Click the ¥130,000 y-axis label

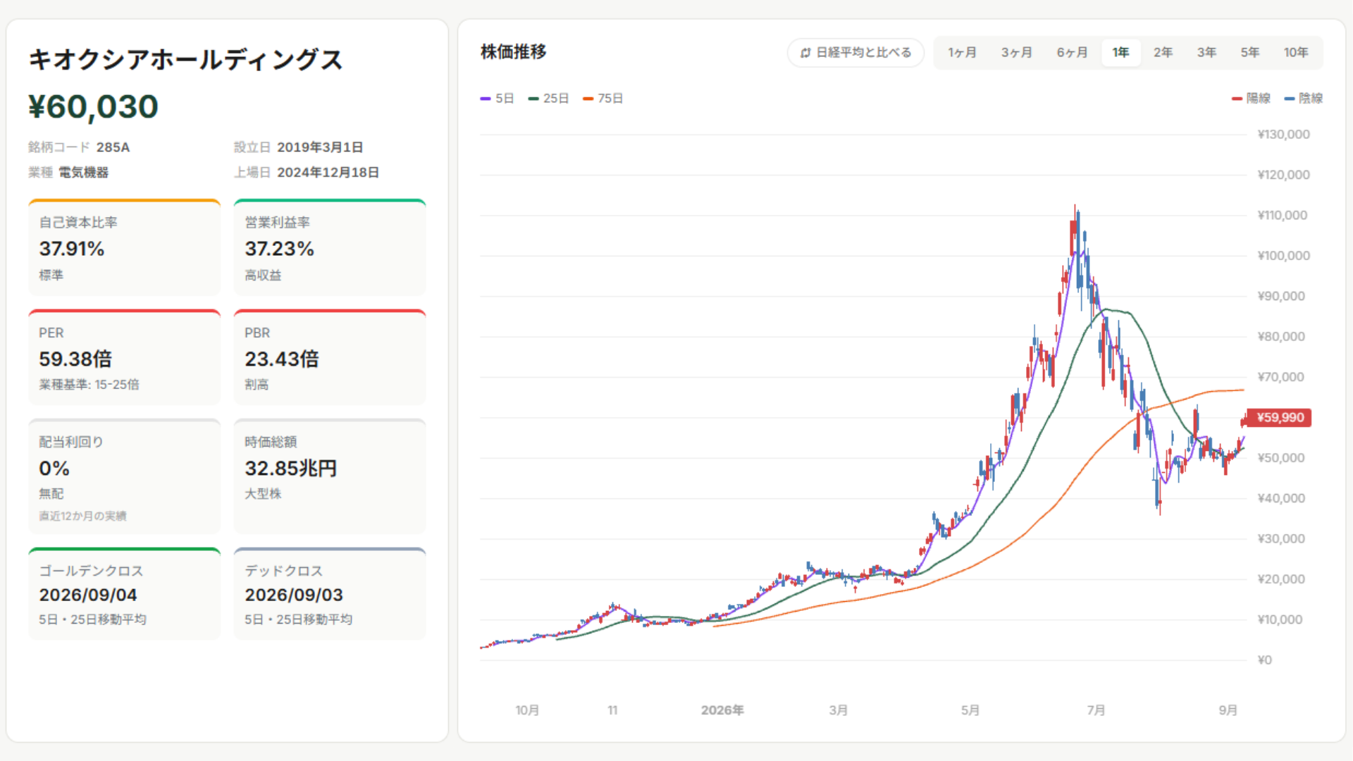click(x=1283, y=135)
